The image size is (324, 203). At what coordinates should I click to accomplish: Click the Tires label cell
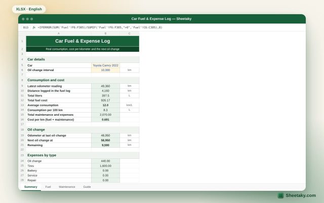point(59,166)
